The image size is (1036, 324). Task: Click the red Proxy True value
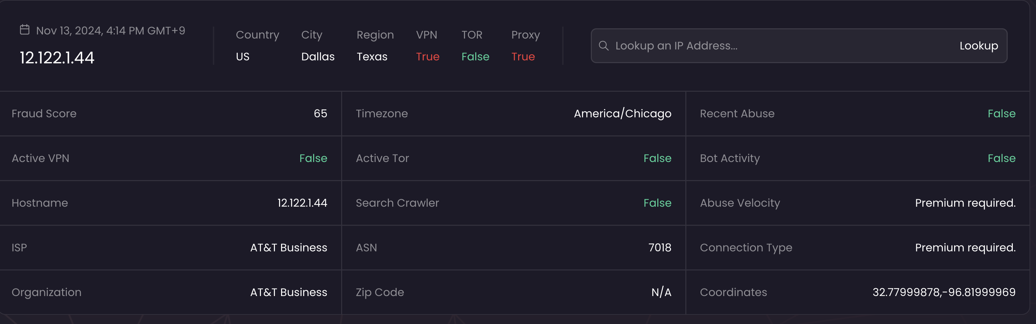(523, 57)
